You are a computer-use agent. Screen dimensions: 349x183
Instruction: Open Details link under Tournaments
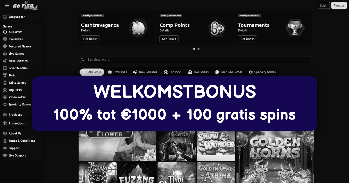click(243, 30)
